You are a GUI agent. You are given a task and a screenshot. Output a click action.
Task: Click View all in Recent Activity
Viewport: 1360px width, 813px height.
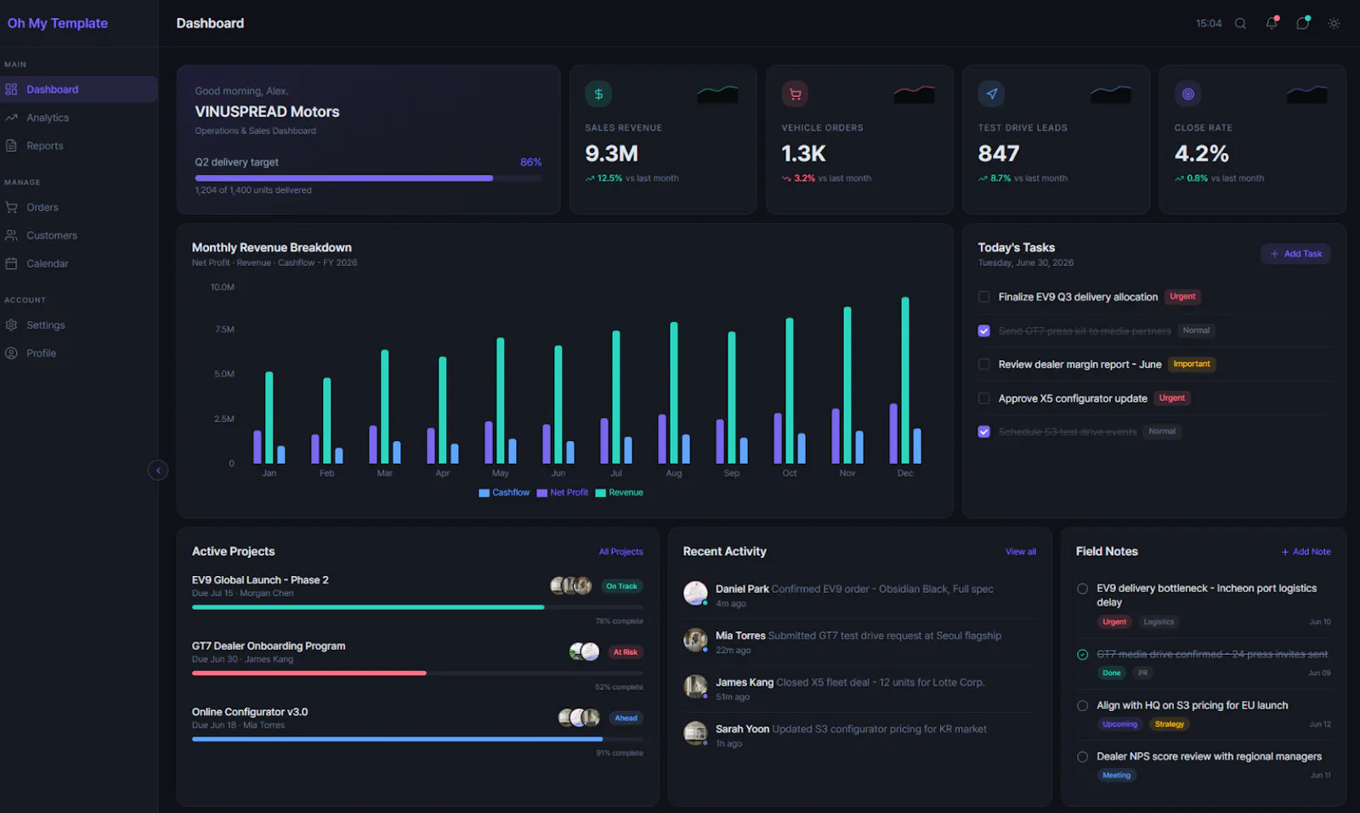(x=1021, y=552)
